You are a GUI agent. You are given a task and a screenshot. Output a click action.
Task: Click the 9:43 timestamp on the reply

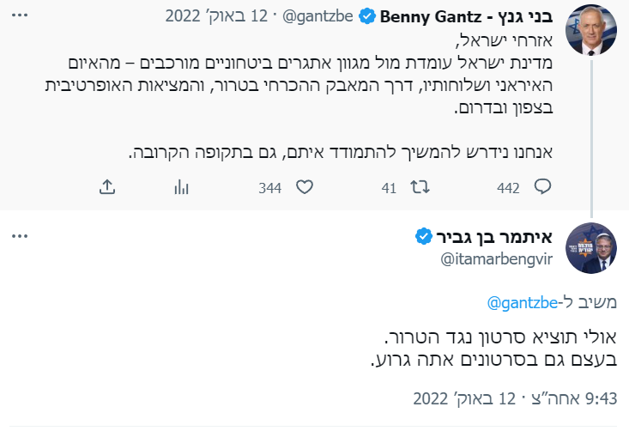click(521, 399)
